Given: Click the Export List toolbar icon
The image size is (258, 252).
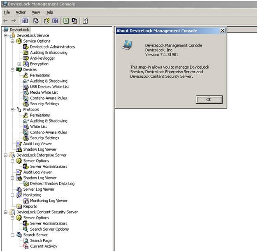Looking at the screenshot, I should point(36,21).
